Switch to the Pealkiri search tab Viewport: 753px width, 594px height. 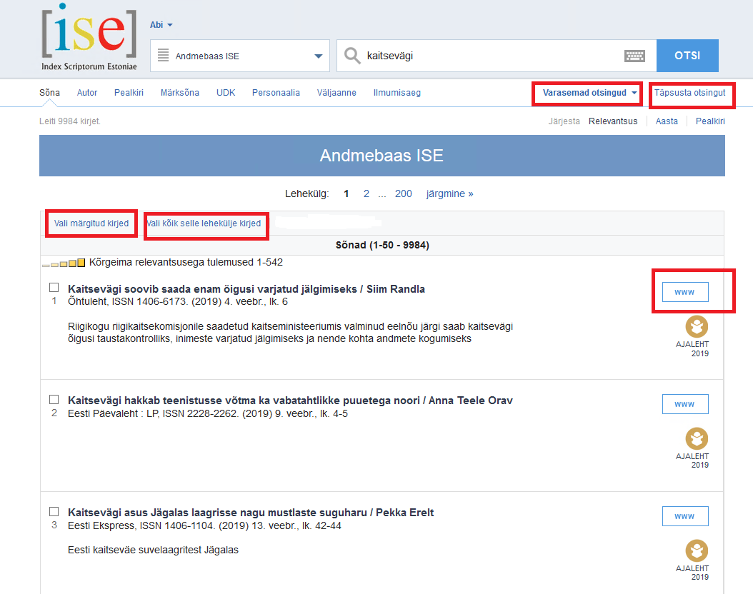pos(129,93)
